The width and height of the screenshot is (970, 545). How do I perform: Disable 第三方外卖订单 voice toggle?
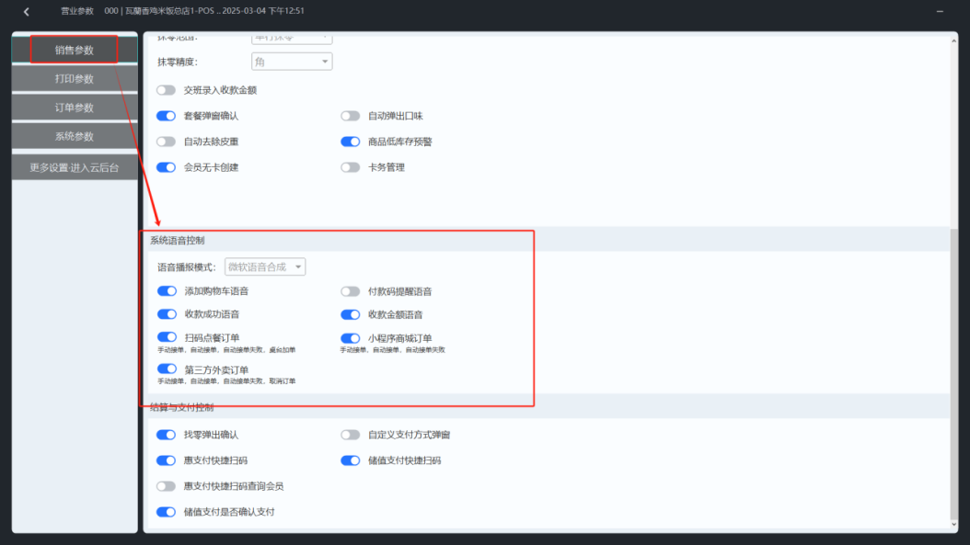(167, 369)
